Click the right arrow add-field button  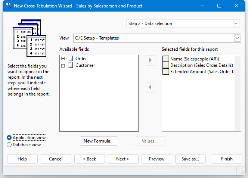coord(150,60)
